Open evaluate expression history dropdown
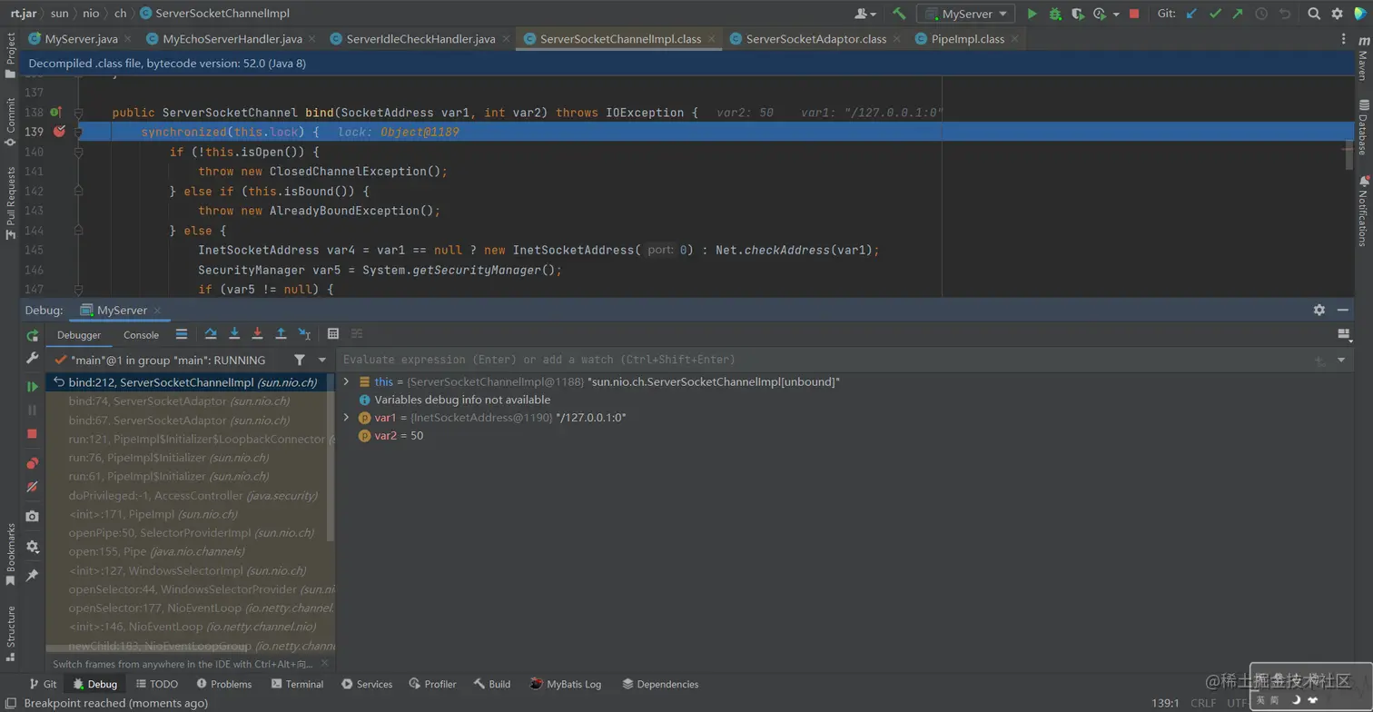Screen dimensions: 1373x712 (1341, 361)
